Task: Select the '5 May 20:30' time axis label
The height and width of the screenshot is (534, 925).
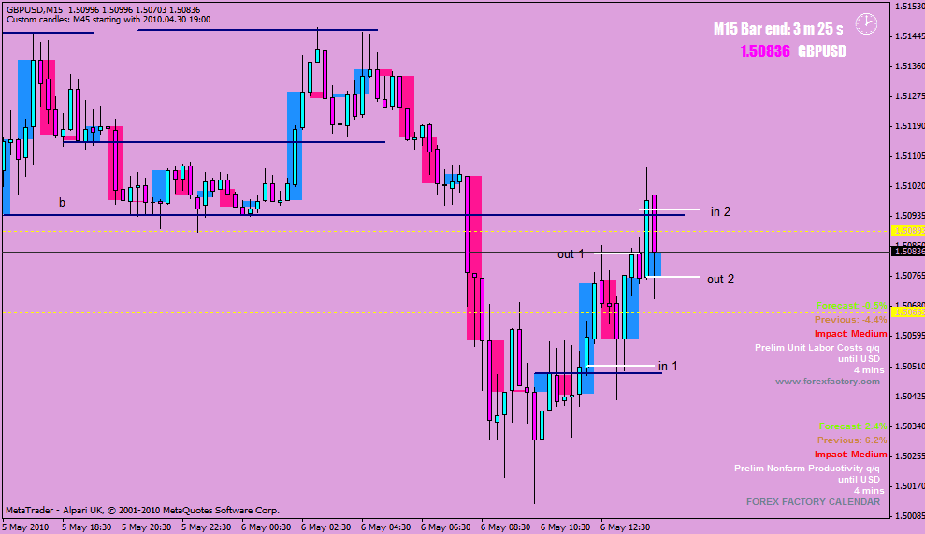Action: tap(146, 527)
